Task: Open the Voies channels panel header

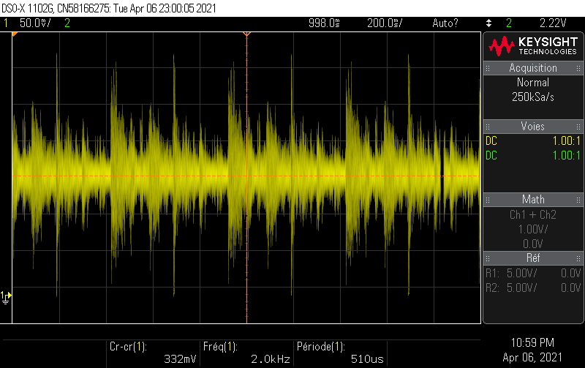Action: [x=533, y=127]
